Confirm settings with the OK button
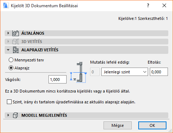Image resolution: width=173 pixels, height=133 pixels. (152, 125)
